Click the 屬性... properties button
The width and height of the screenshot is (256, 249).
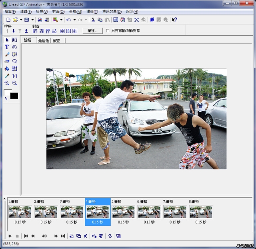tap(92, 30)
